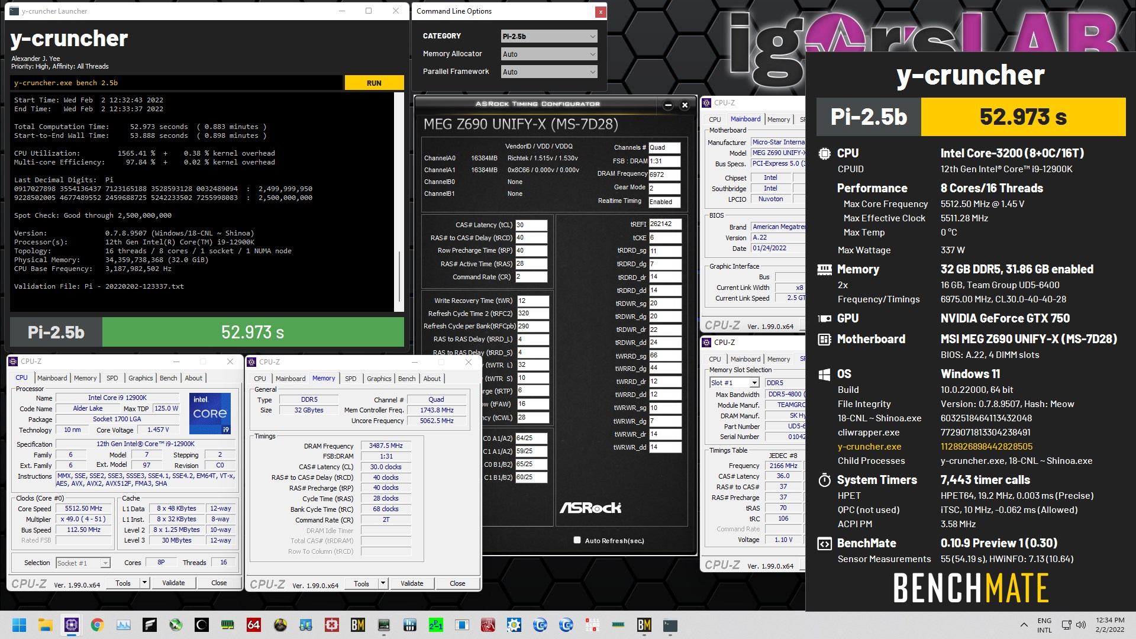Open the red binary digits taskbar icon
The height and width of the screenshot is (639, 1136).
pyautogui.click(x=592, y=625)
